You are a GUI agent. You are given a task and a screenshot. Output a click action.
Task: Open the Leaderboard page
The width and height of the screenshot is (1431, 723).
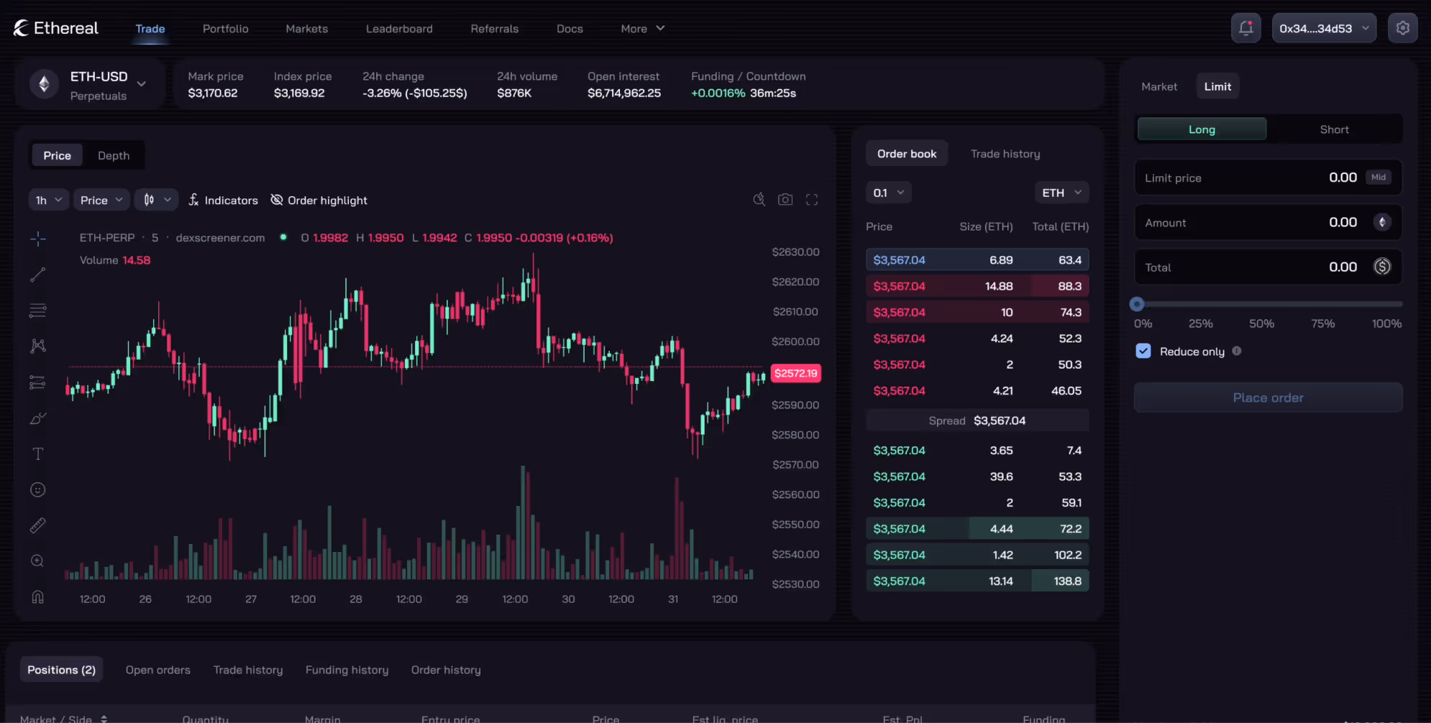[399, 29]
